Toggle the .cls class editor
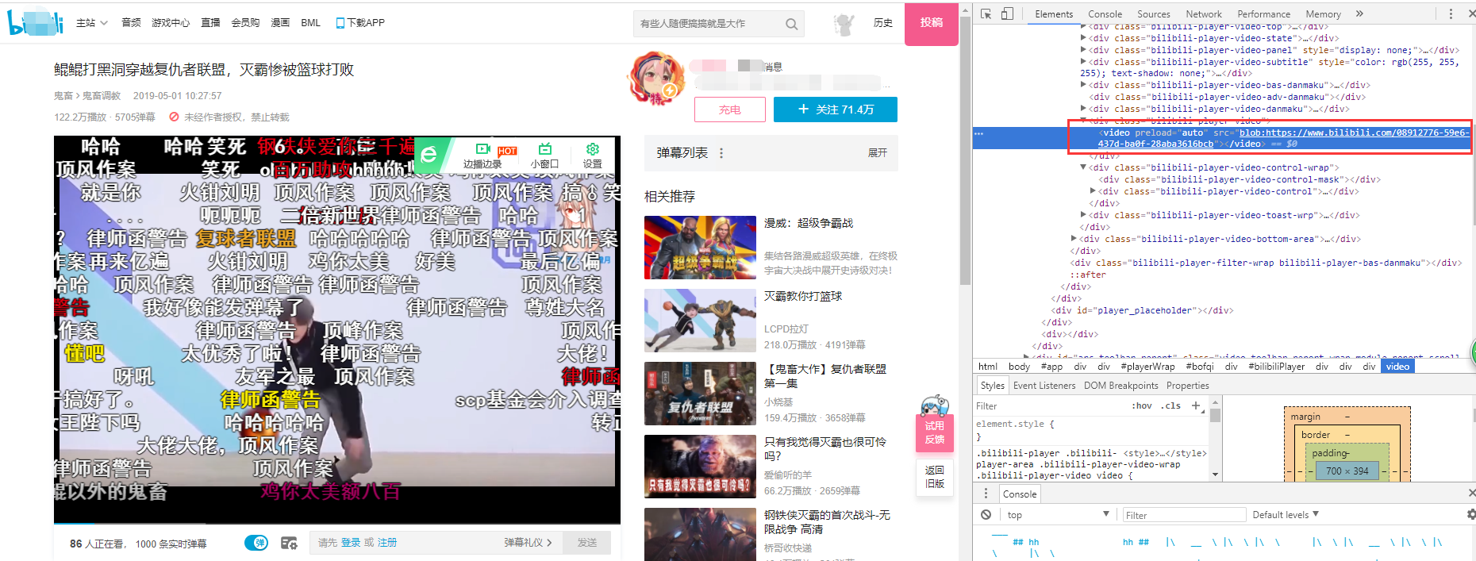Screen dimensions: 1476x561 point(1171,405)
